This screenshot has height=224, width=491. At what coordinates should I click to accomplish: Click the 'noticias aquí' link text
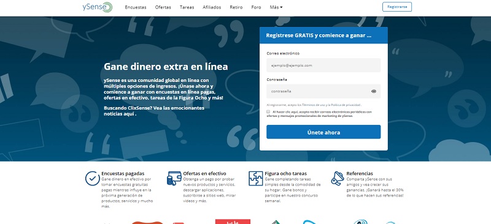[120, 114]
